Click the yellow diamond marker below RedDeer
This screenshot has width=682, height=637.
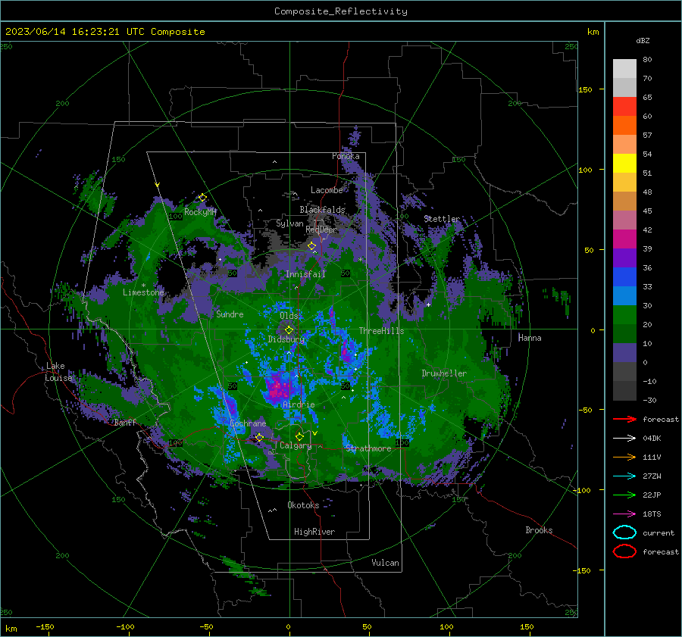tap(312, 246)
